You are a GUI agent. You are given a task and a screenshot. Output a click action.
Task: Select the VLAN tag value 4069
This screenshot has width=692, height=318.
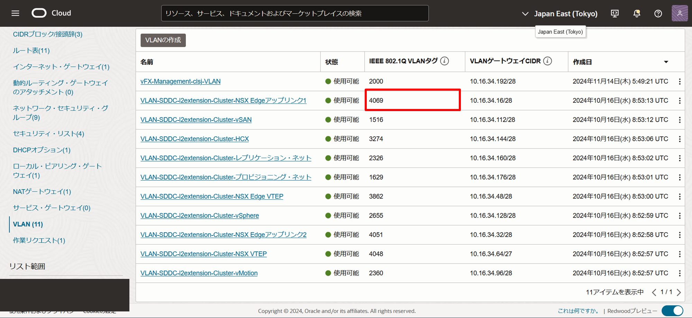click(376, 100)
